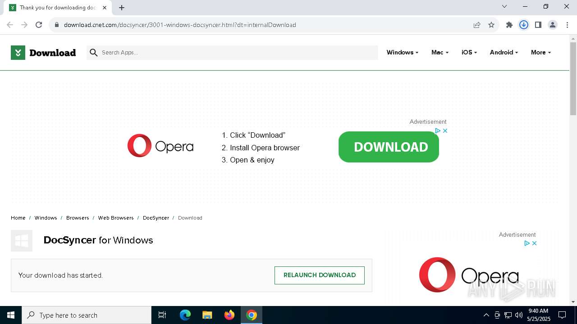Click the taskbar clock and date
The height and width of the screenshot is (324, 577).
(x=538, y=315)
